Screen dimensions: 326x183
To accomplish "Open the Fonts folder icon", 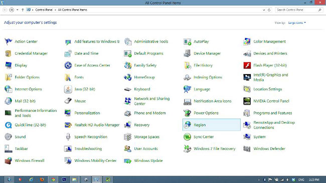I will pyautogui.click(x=68, y=77).
